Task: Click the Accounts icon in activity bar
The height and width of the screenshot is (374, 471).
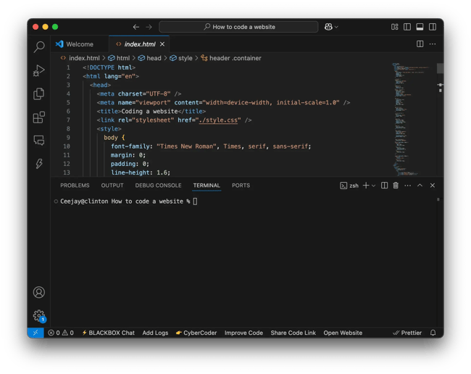Action: point(39,292)
